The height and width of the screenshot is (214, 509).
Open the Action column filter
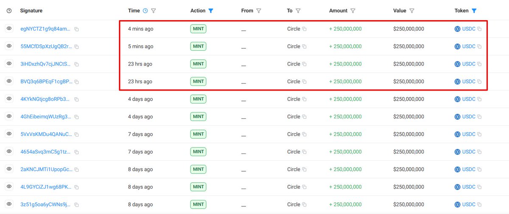pyautogui.click(x=211, y=11)
